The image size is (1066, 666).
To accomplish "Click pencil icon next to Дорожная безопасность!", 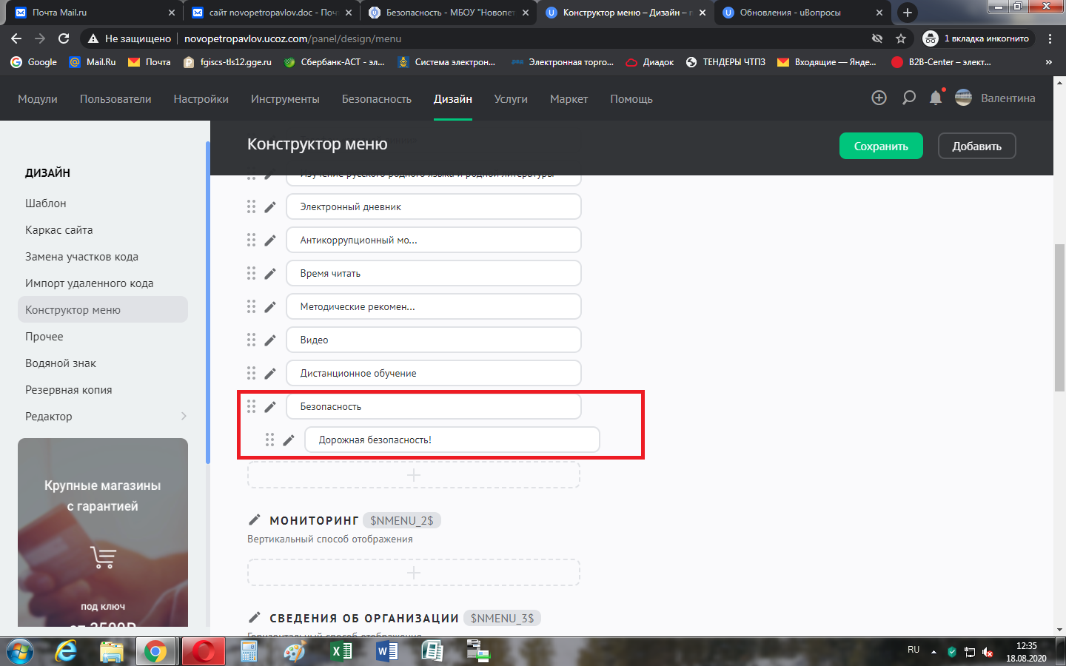I will 289,440.
